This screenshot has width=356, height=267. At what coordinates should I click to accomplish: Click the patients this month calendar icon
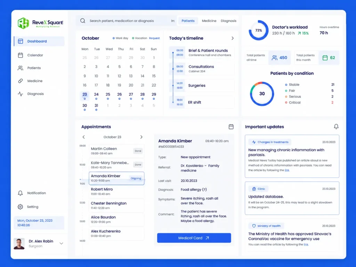tap(325, 58)
